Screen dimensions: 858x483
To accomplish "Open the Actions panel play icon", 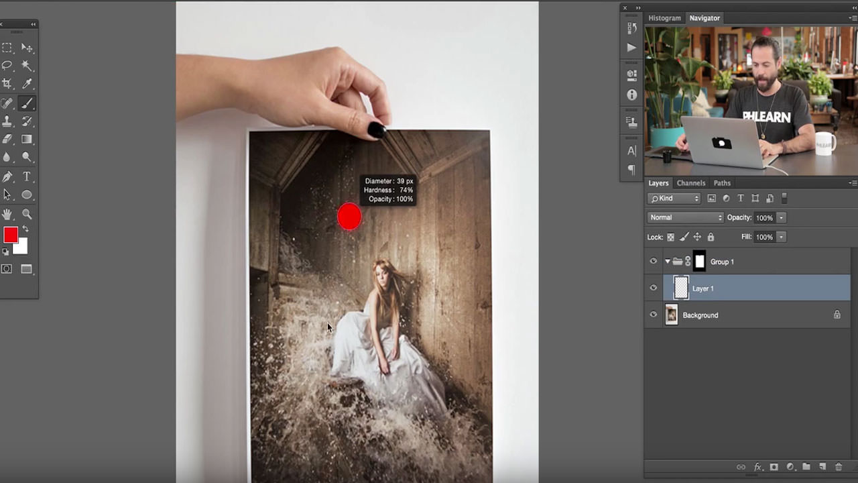I will pyautogui.click(x=631, y=48).
